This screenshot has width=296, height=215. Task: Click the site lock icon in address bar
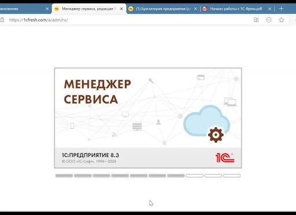pos(2,20)
